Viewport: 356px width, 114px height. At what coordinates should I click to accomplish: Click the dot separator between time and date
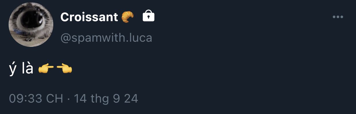[69, 99]
